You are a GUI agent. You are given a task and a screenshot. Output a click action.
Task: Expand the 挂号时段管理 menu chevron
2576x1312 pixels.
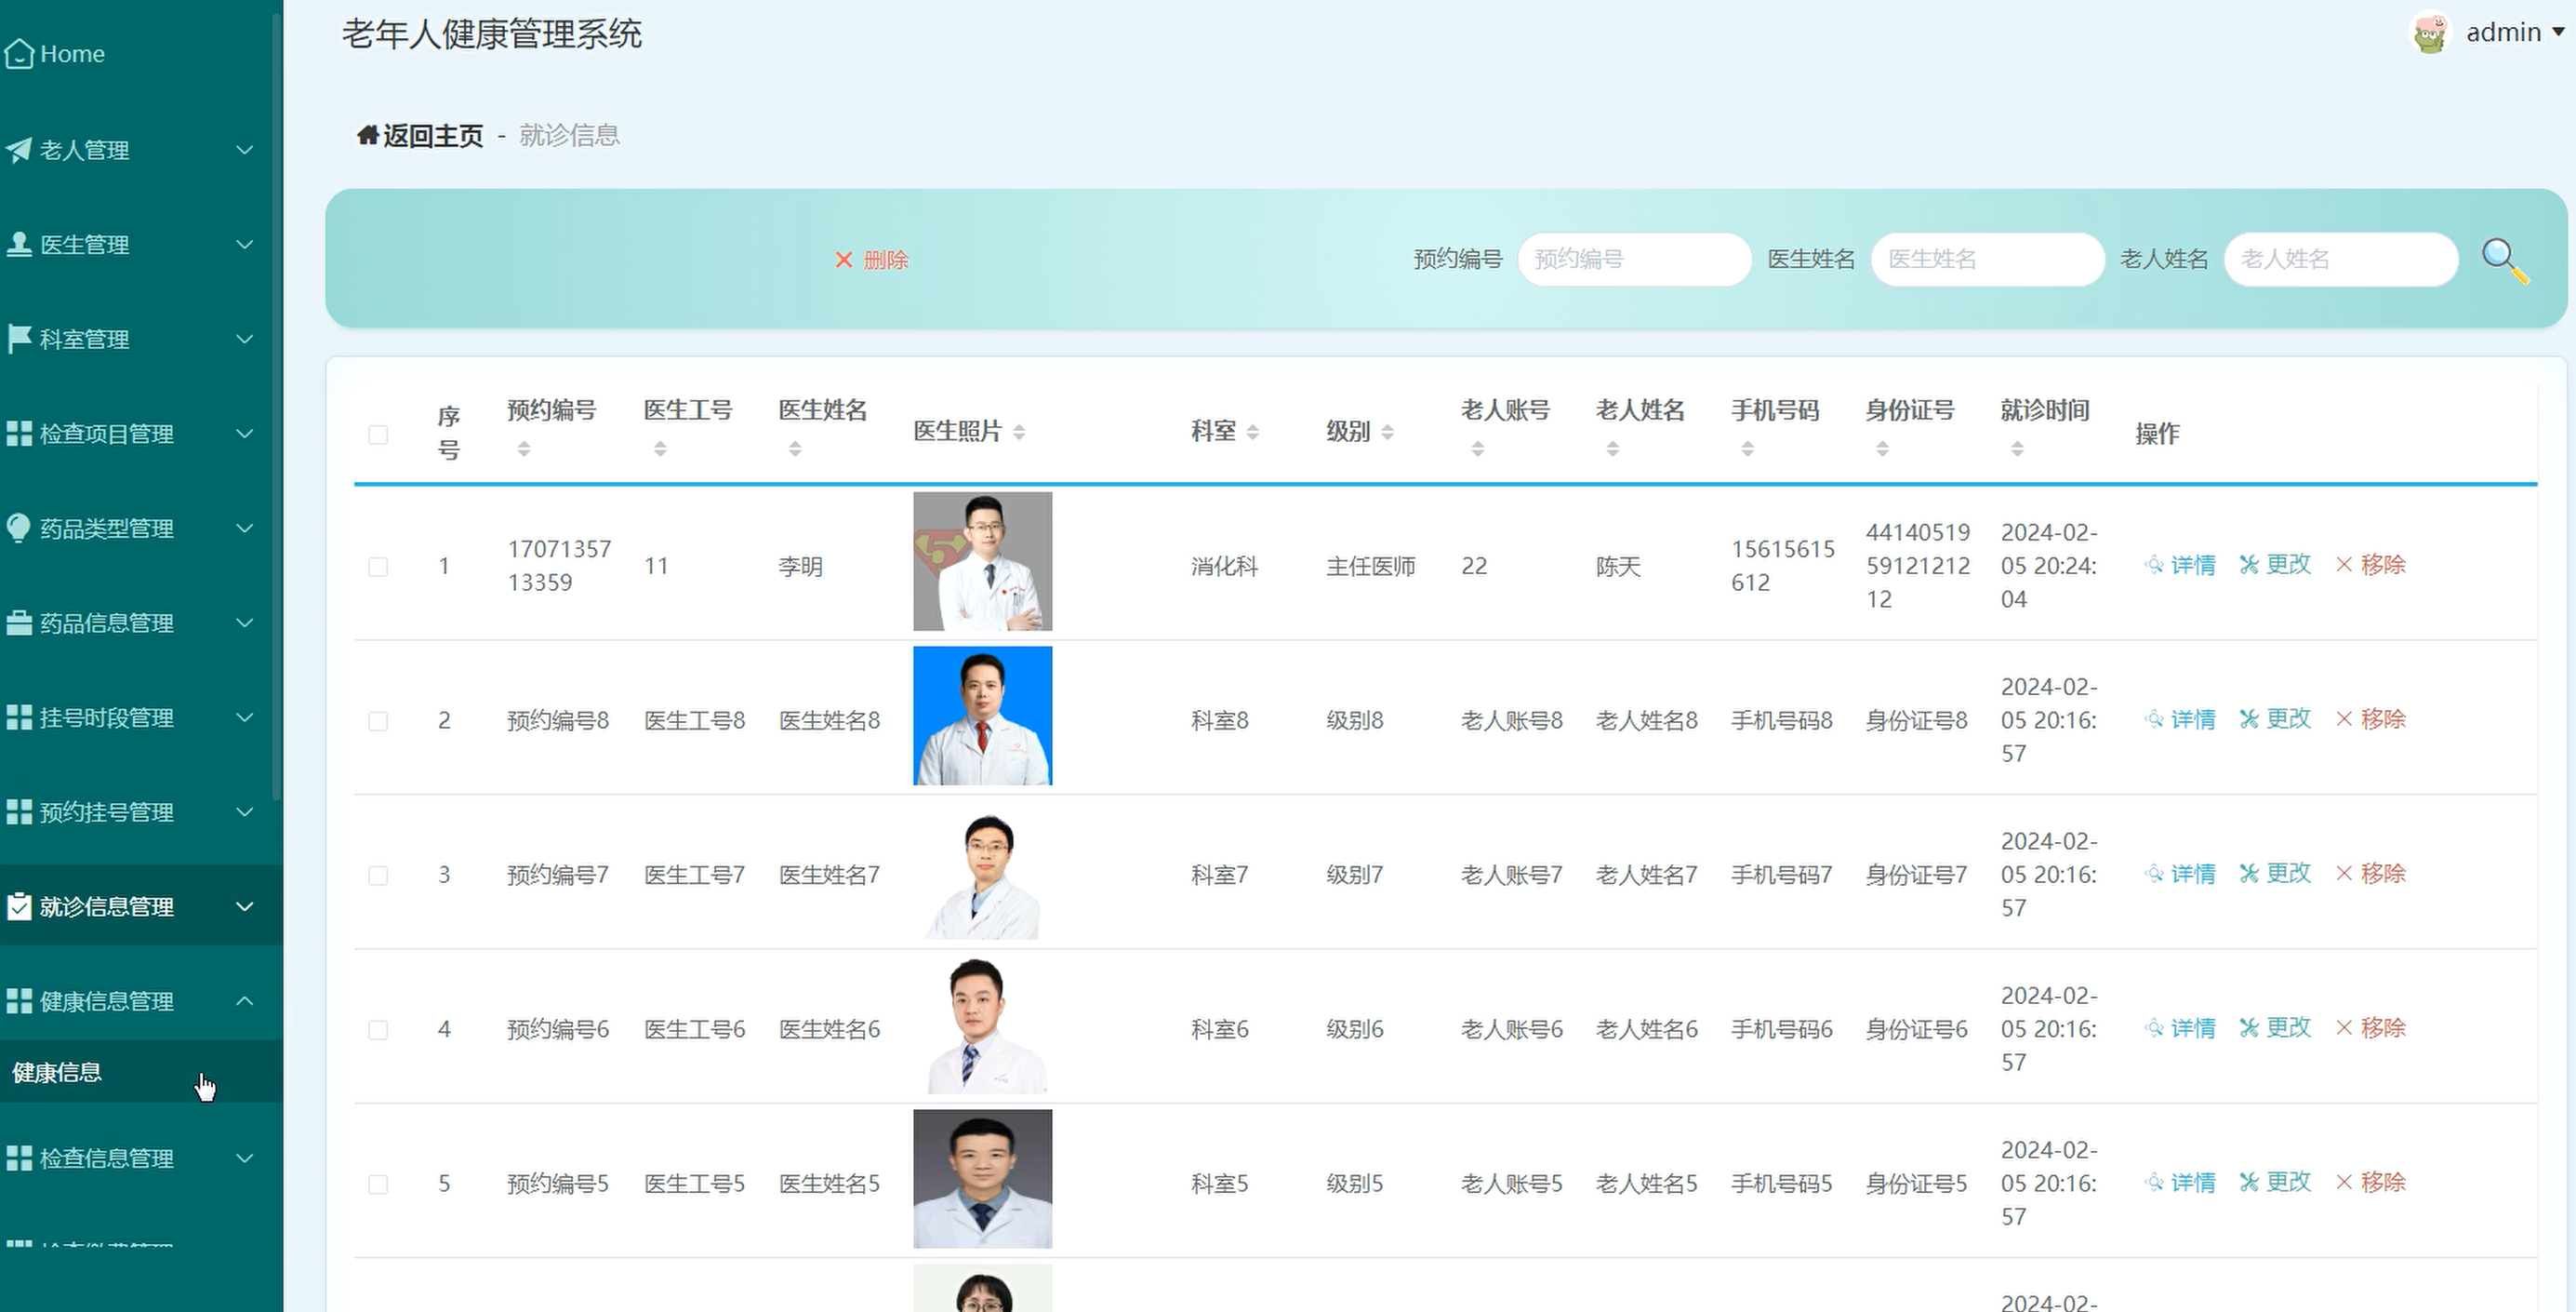pos(244,717)
